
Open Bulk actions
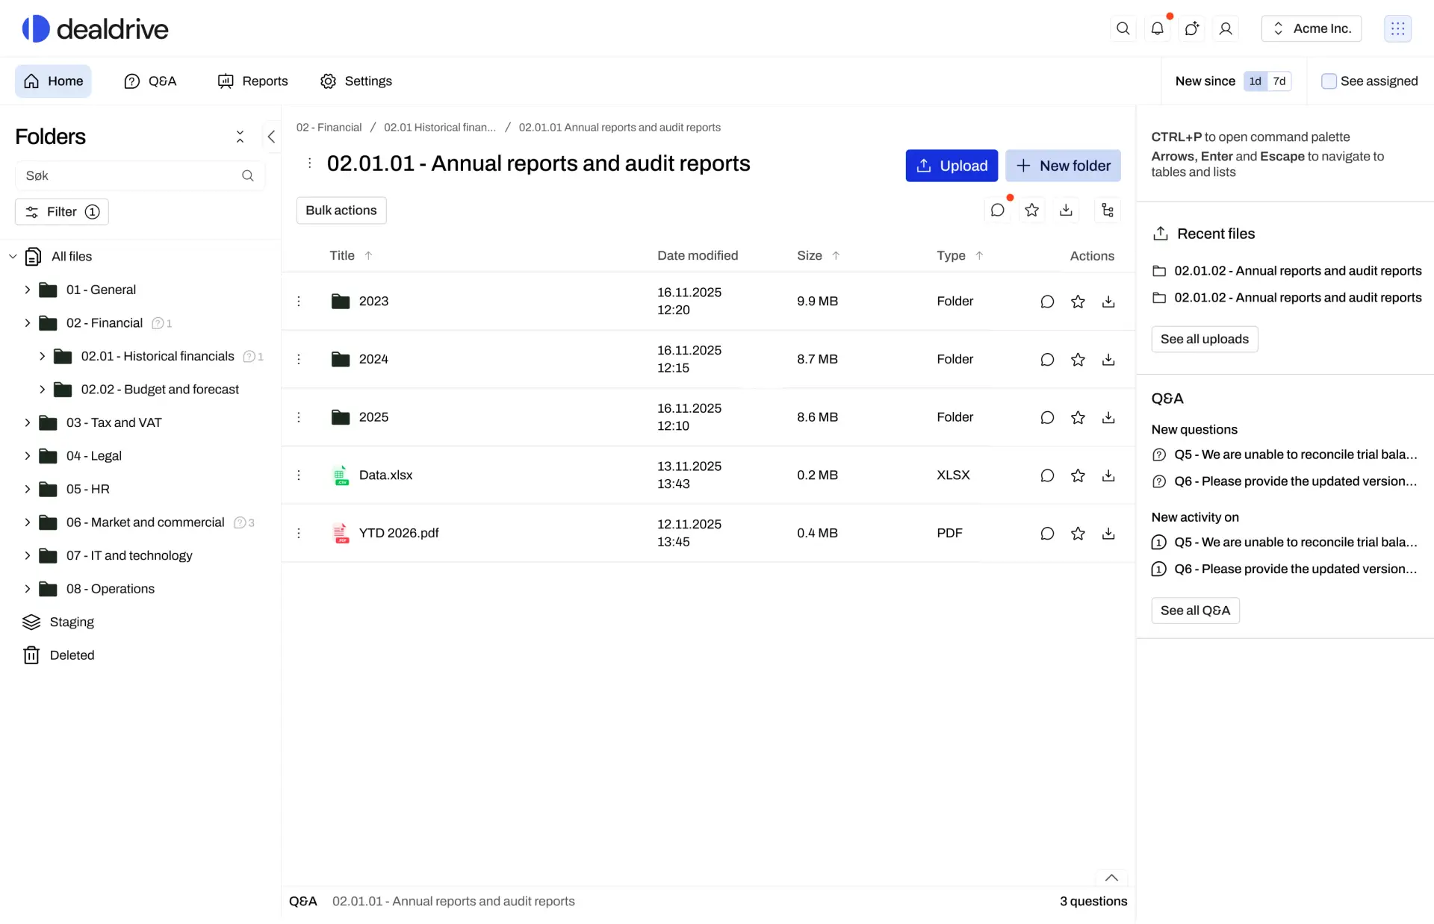[x=341, y=210]
